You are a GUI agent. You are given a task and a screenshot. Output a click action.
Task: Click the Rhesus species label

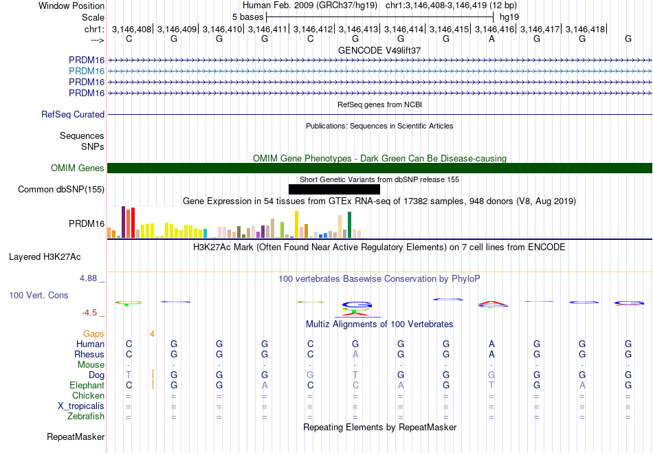(x=89, y=354)
